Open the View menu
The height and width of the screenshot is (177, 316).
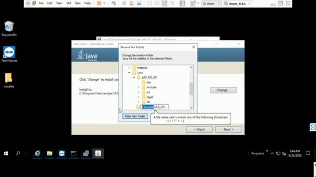[x=59, y=3]
